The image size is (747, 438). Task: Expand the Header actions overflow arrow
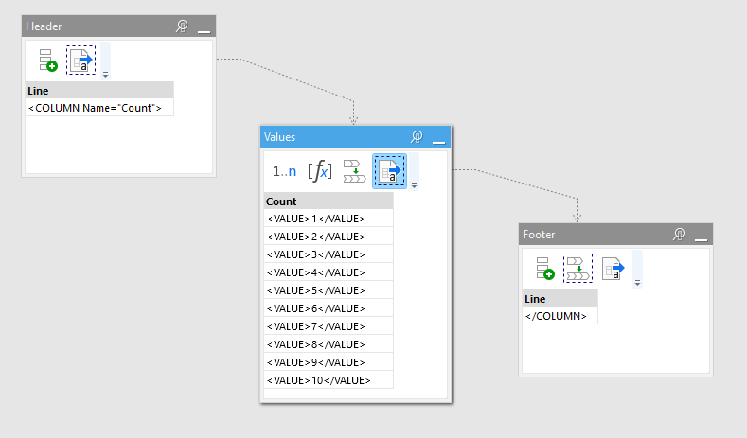point(105,73)
